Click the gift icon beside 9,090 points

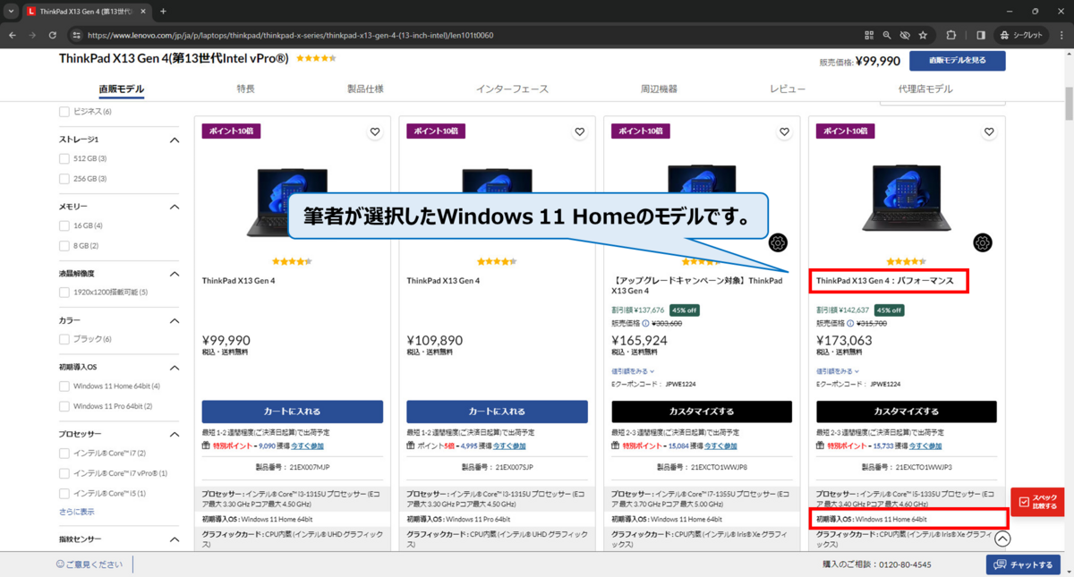(x=207, y=445)
